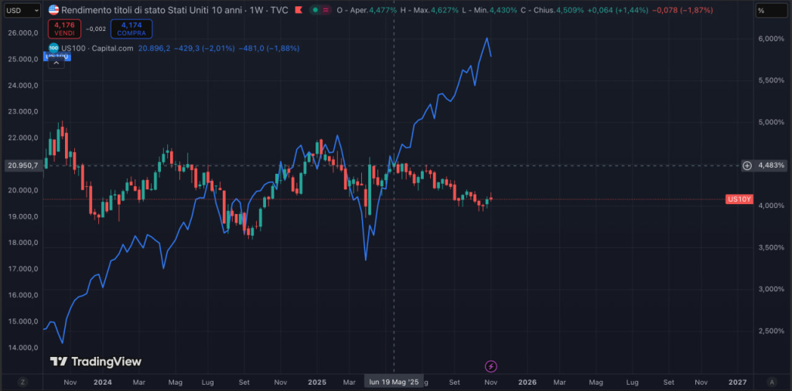Click the A auto-scale button bottom-right
Viewport: 792px width, 391px height.
click(772, 382)
